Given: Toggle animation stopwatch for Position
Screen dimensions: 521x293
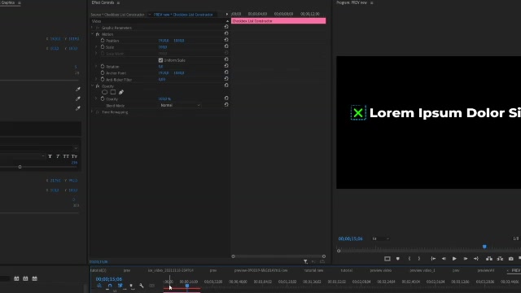Looking at the screenshot, I should [103, 40].
